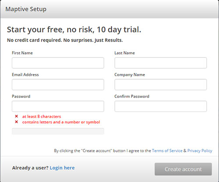Viewport: 219px width, 182px height.
Task: Select the Company Name field
Action: tap(161, 84)
